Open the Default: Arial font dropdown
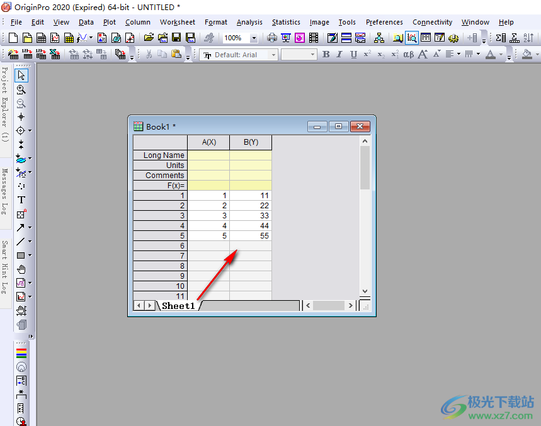The width and height of the screenshot is (541, 426). click(x=273, y=55)
